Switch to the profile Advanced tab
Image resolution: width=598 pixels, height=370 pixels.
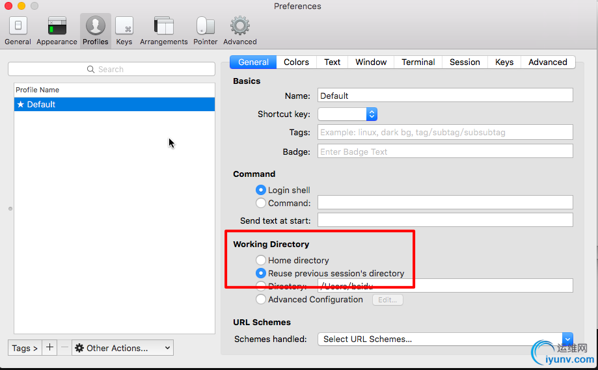click(x=548, y=62)
